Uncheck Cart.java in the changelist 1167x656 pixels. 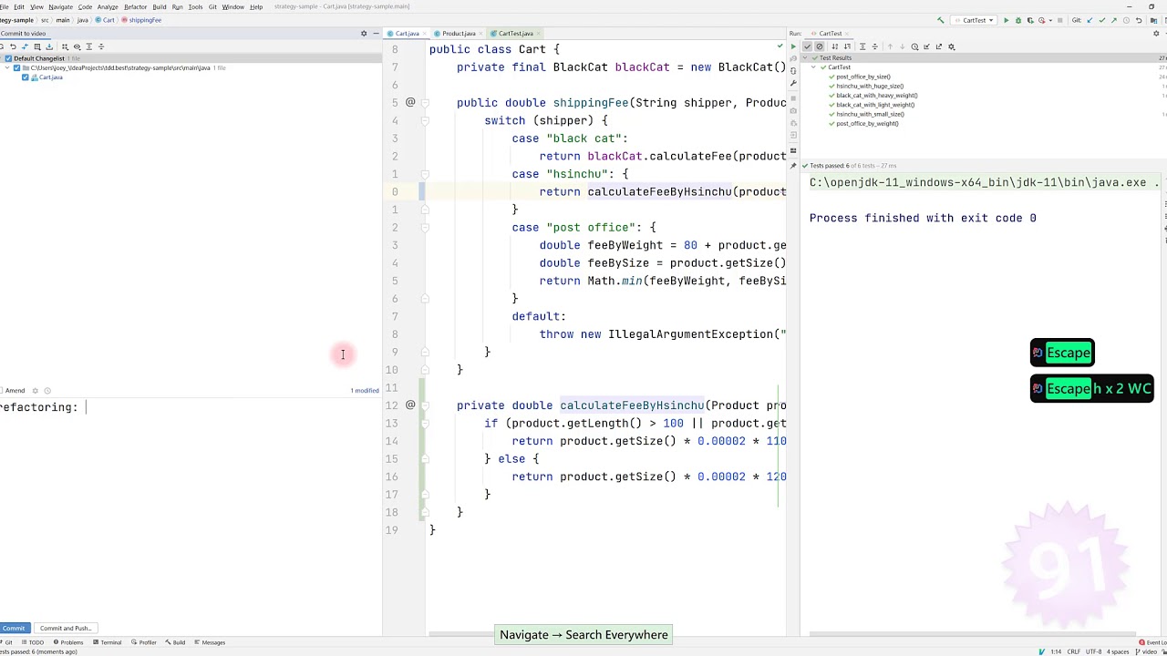pyautogui.click(x=25, y=77)
